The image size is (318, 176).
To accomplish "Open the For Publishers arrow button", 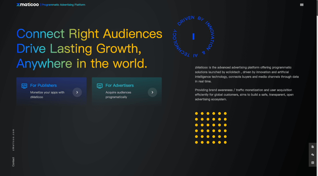I will tap(77, 92).
